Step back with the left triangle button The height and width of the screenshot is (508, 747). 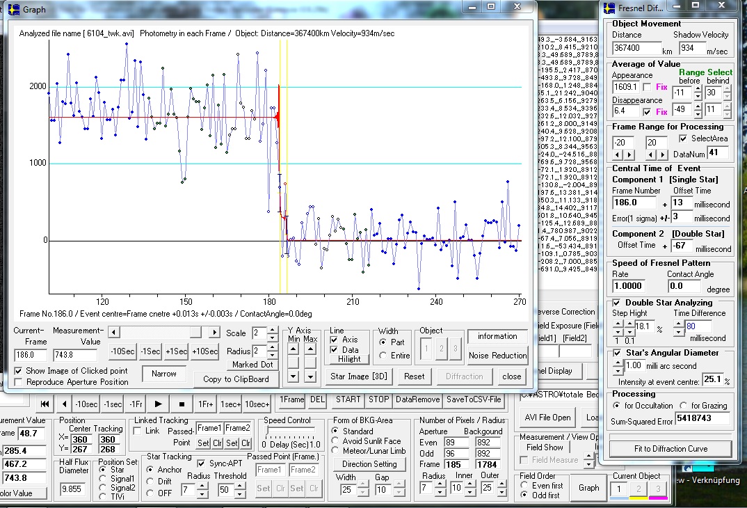[x=65, y=404]
